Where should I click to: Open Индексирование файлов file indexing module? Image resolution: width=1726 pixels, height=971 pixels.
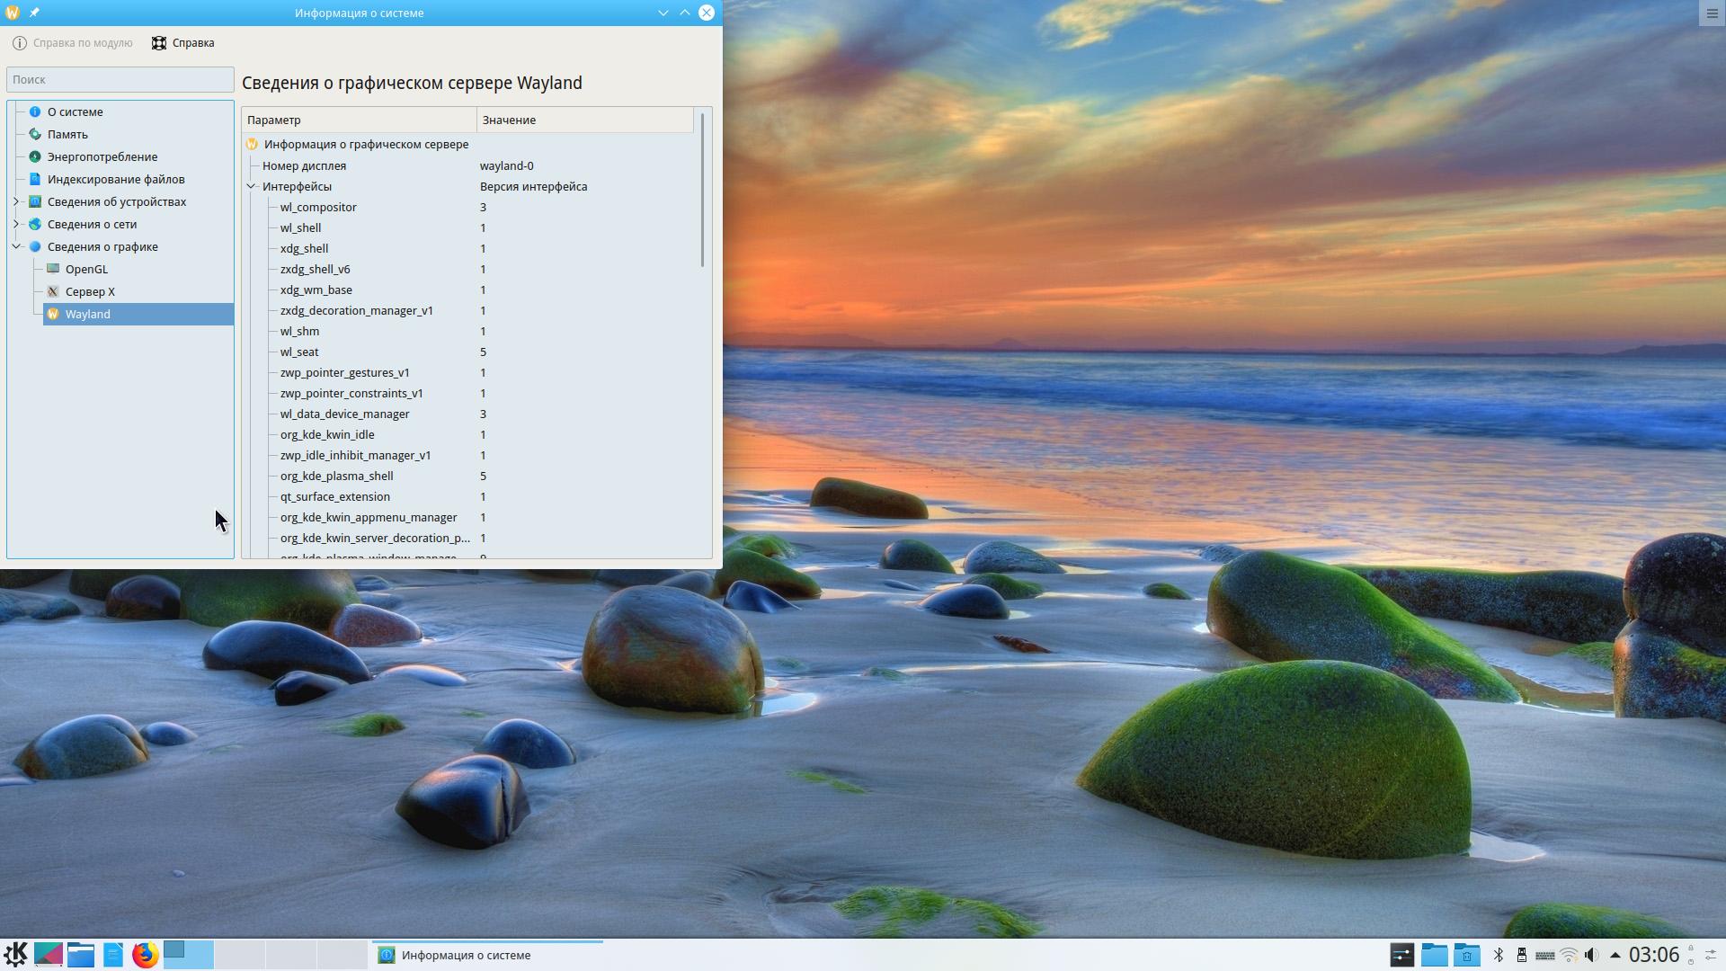[x=115, y=179]
